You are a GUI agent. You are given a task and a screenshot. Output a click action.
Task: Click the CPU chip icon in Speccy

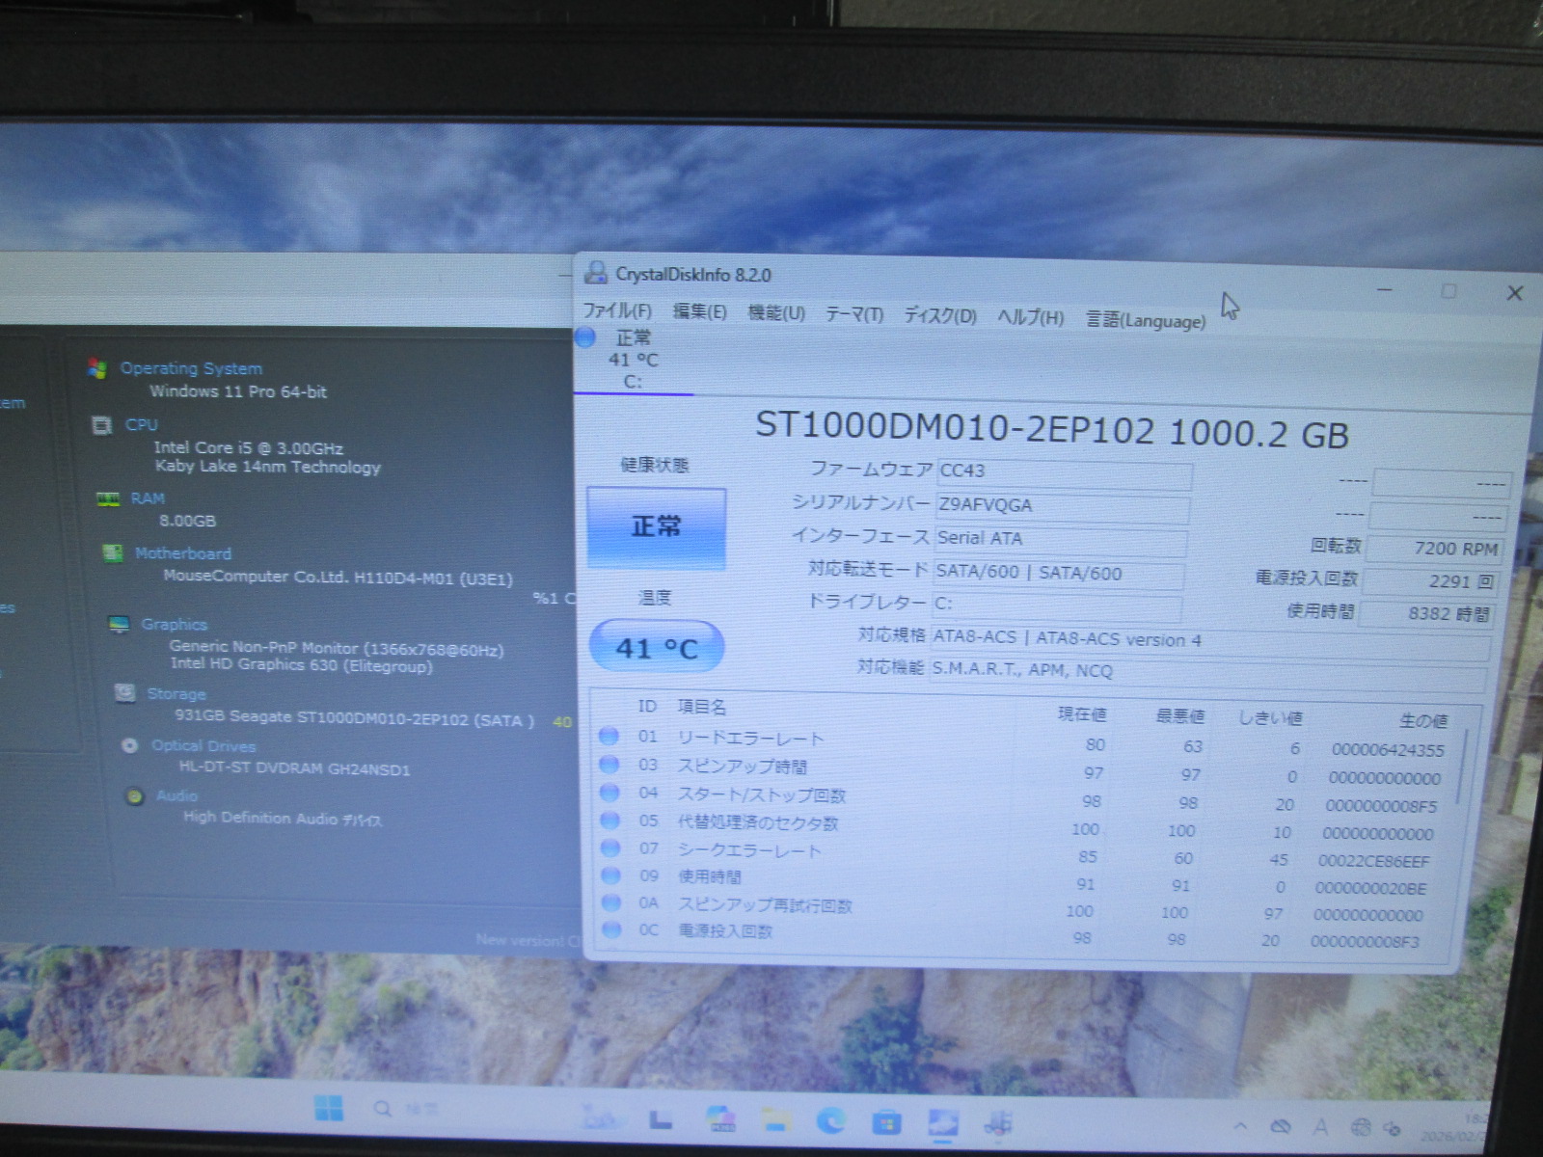tap(101, 425)
